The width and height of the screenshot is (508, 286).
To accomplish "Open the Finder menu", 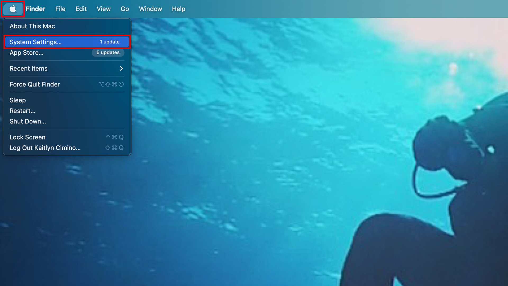I will (x=35, y=9).
